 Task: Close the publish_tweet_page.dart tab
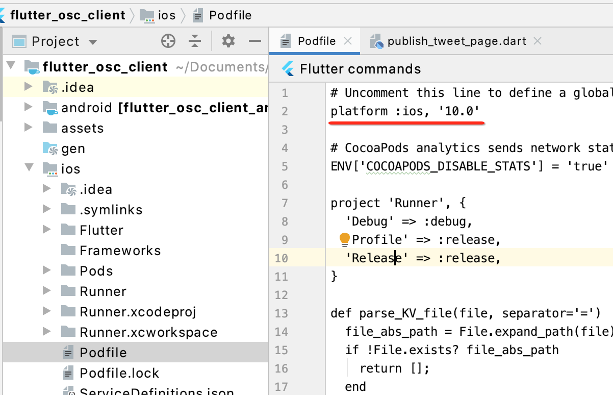(537, 41)
